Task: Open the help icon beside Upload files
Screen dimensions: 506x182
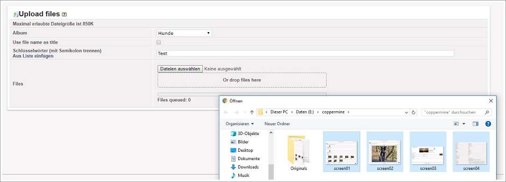Action: tap(64, 14)
